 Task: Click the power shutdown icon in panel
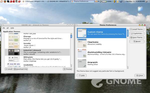tap(148, 1)
